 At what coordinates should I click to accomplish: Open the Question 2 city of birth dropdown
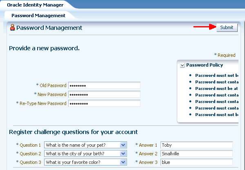[x=123, y=154]
